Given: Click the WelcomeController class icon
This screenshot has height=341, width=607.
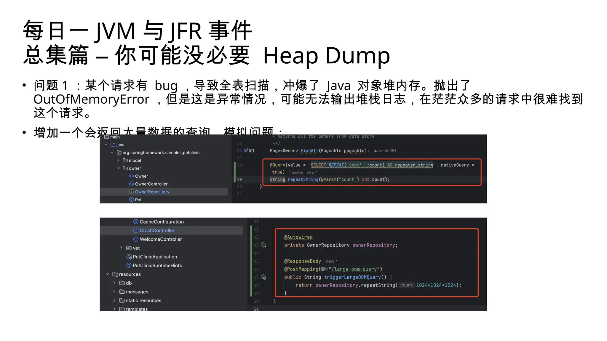Looking at the screenshot, I should coord(136,239).
